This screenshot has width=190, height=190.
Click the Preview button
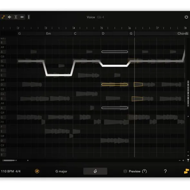135,171
